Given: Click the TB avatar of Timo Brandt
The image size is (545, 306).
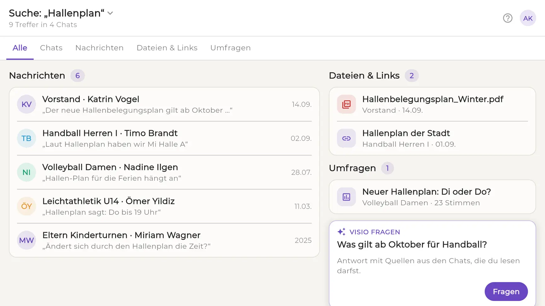Looking at the screenshot, I should pyautogui.click(x=26, y=138).
